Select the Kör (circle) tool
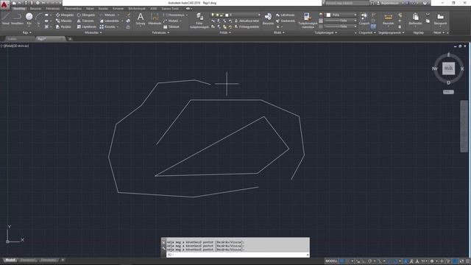The height and width of the screenshot is (265, 471). tap(29, 18)
